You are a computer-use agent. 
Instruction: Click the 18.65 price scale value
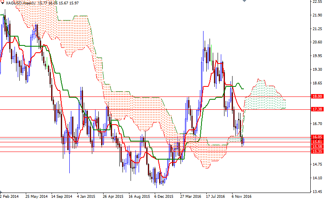(x=318, y=83)
